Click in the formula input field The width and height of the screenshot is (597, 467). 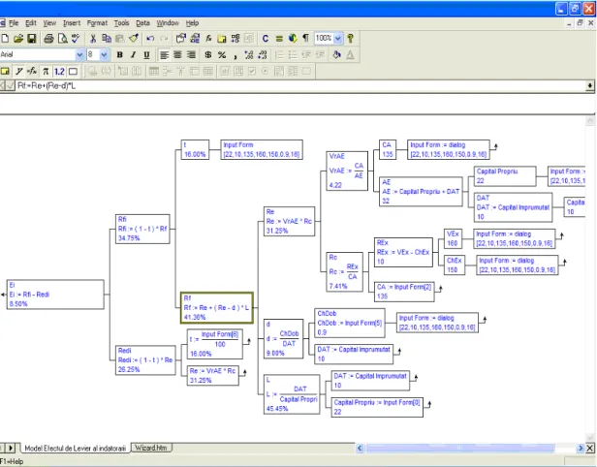point(300,86)
